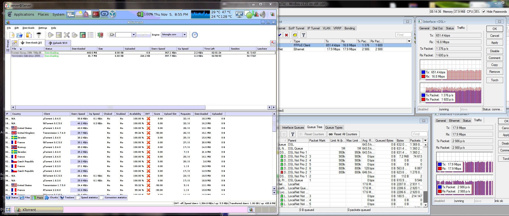Open column selector dropdown in interface list

pyautogui.click(x=409, y=41)
